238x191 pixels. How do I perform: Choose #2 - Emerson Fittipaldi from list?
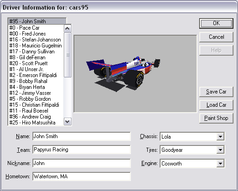pos(36,75)
